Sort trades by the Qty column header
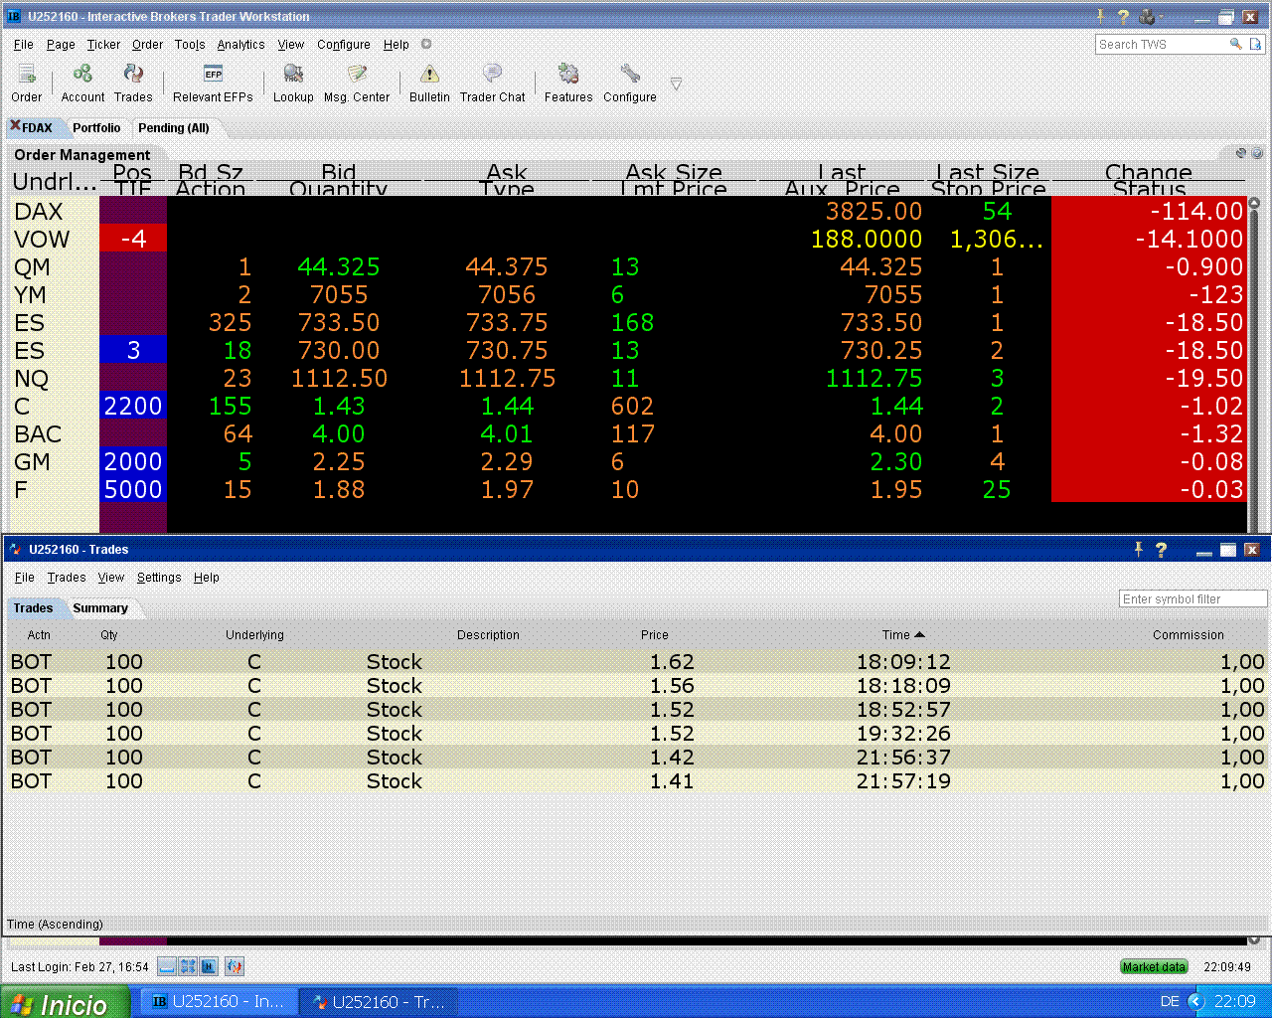Viewport: 1272px width, 1018px height. [109, 635]
